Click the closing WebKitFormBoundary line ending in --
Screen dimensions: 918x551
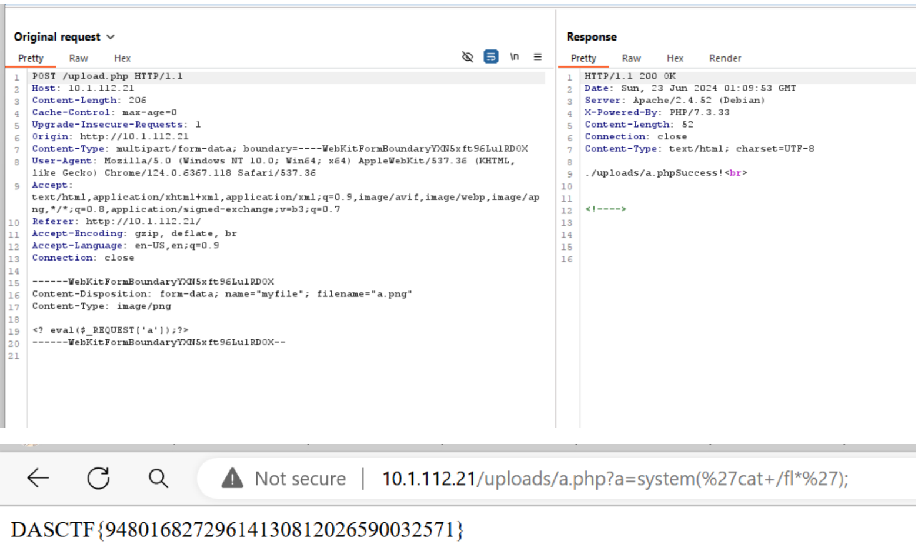pos(159,342)
